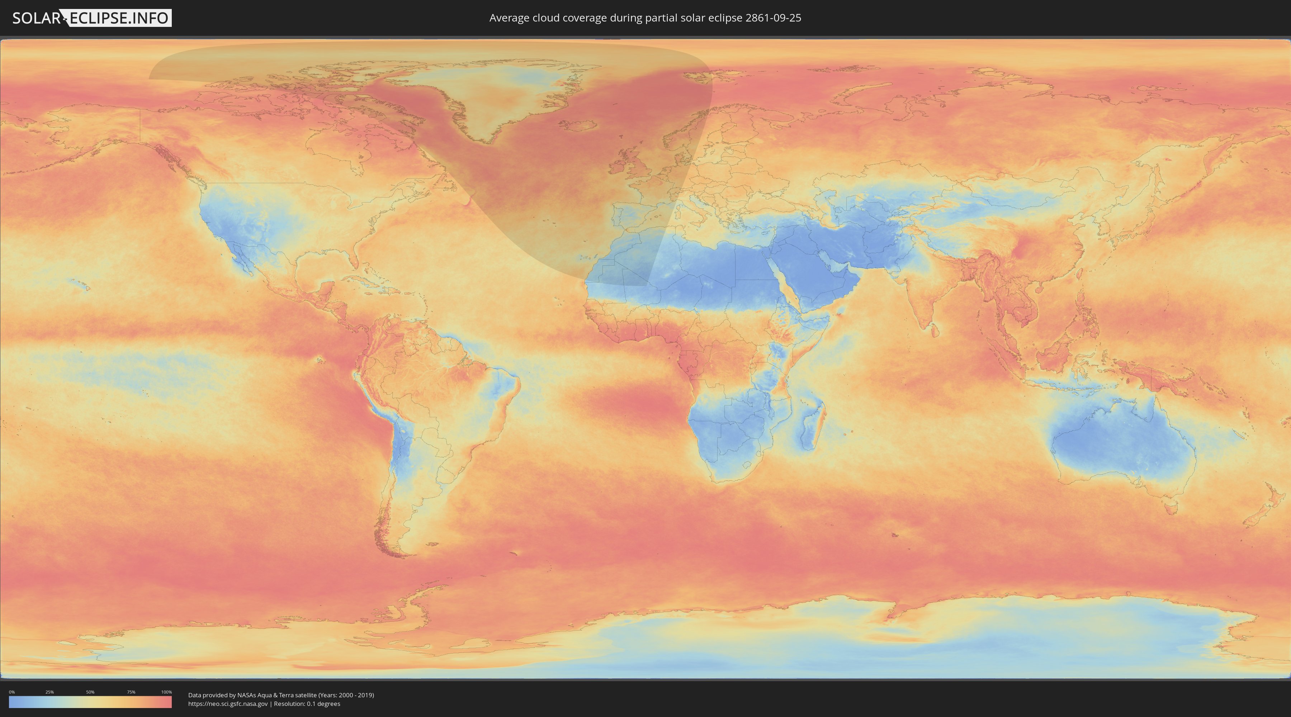Click the cloud coverage color legend bar

90,702
